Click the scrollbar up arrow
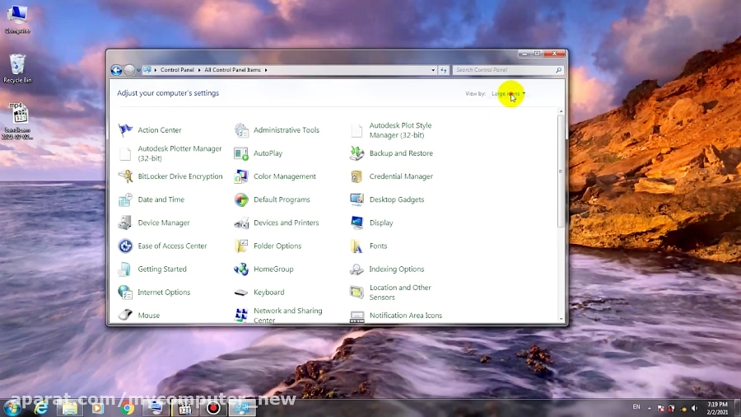 [x=561, y=111]
